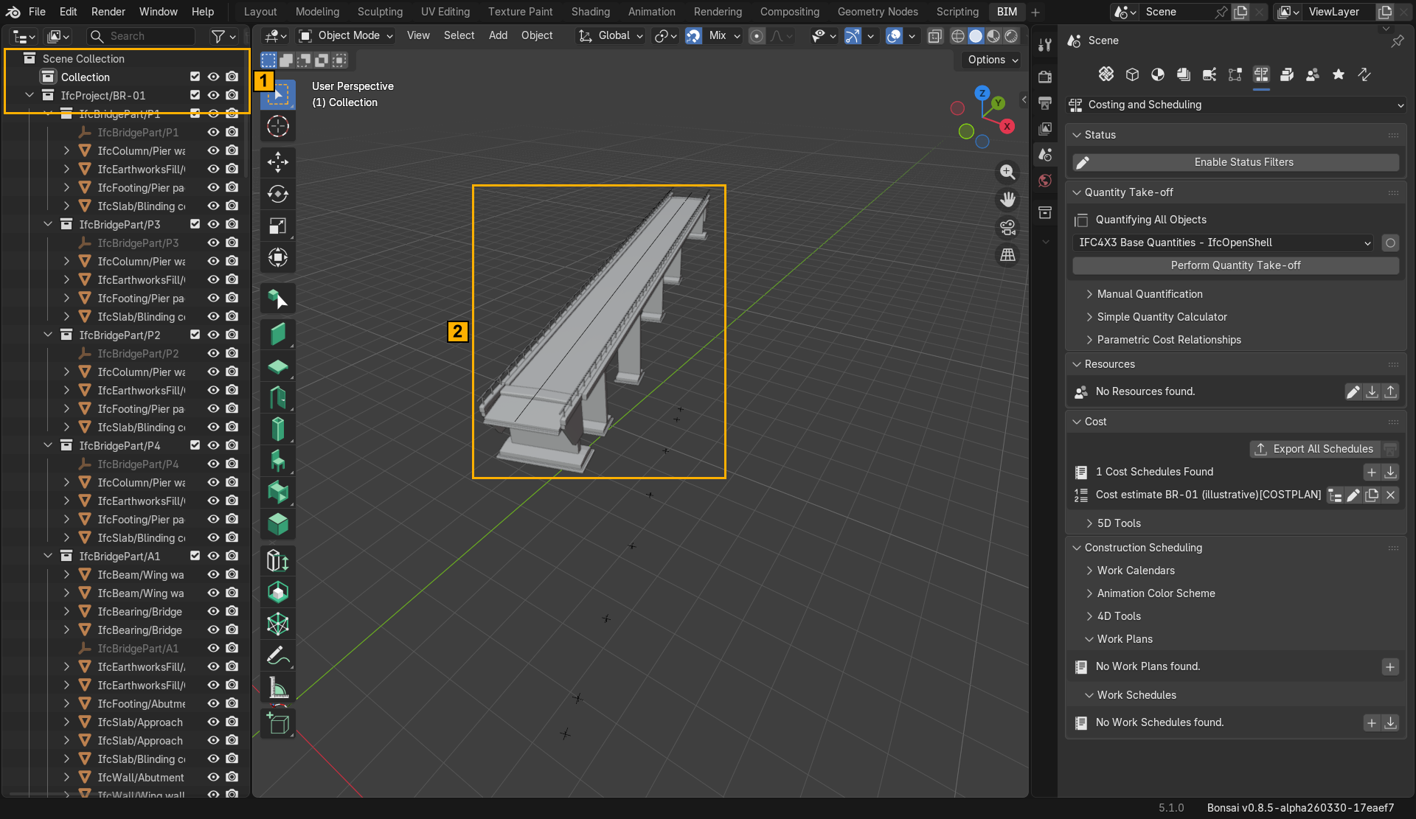Click Enable Status Filters button
The height and width of the screenshot is (819, 1416).
coord(1235,162)
